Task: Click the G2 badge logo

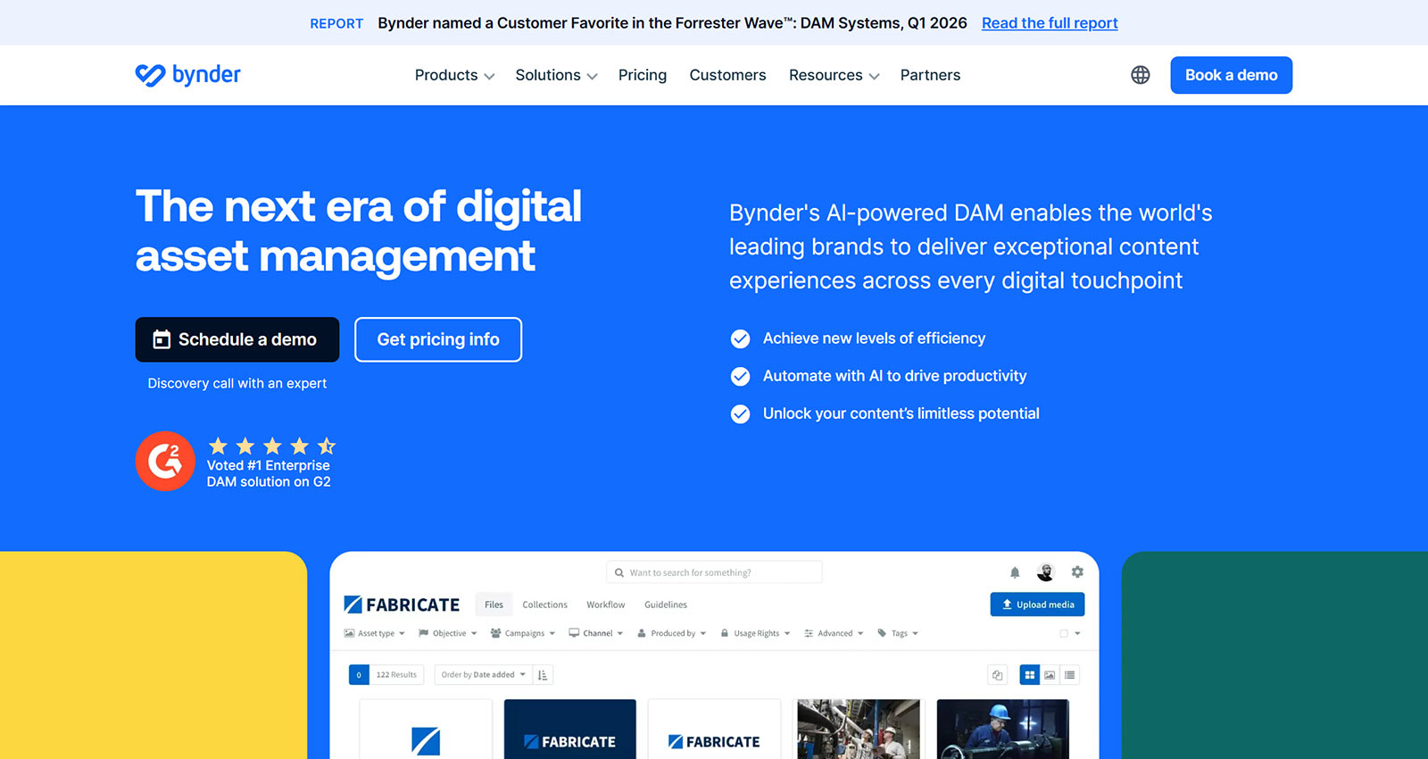Action: (x=165, y=461)
